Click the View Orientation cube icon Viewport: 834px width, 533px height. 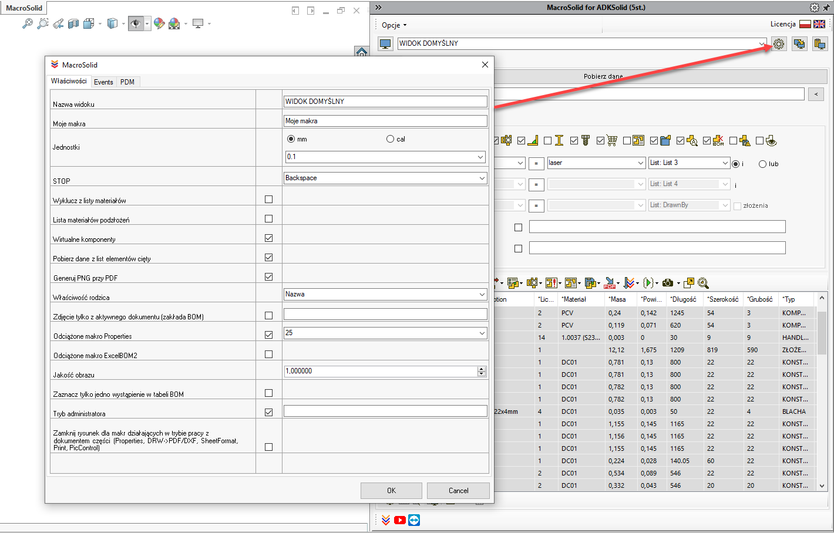(x=89, y=24)
